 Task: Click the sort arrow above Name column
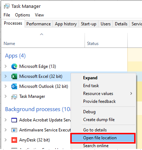41,34
